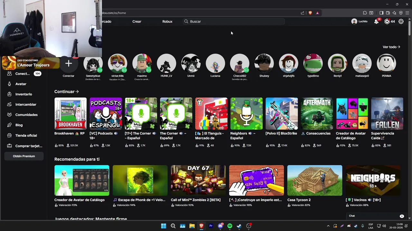Expand the system tray hidden icons chevron

click(328, 226)
